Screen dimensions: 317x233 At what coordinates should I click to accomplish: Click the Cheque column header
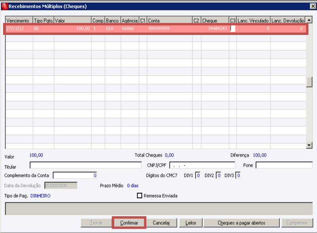coord(215,21)
